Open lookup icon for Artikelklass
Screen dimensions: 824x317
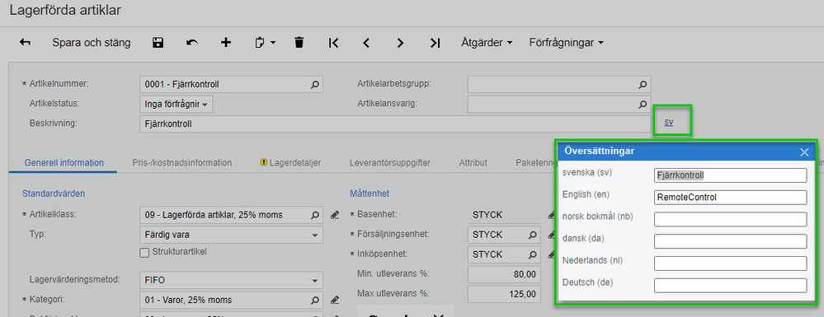pyautogui.click(x=315, y=215)
